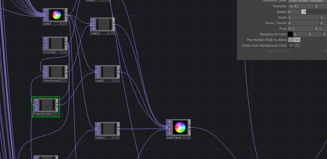Click the lock flag on comp11
Viewport: 327px width, 159px height.
(x=93, y=29)
